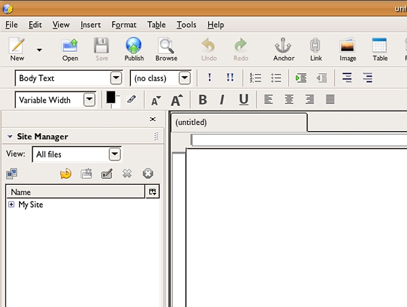
Task: Click the highlighter color pen icon
Action: pos(132,100)
